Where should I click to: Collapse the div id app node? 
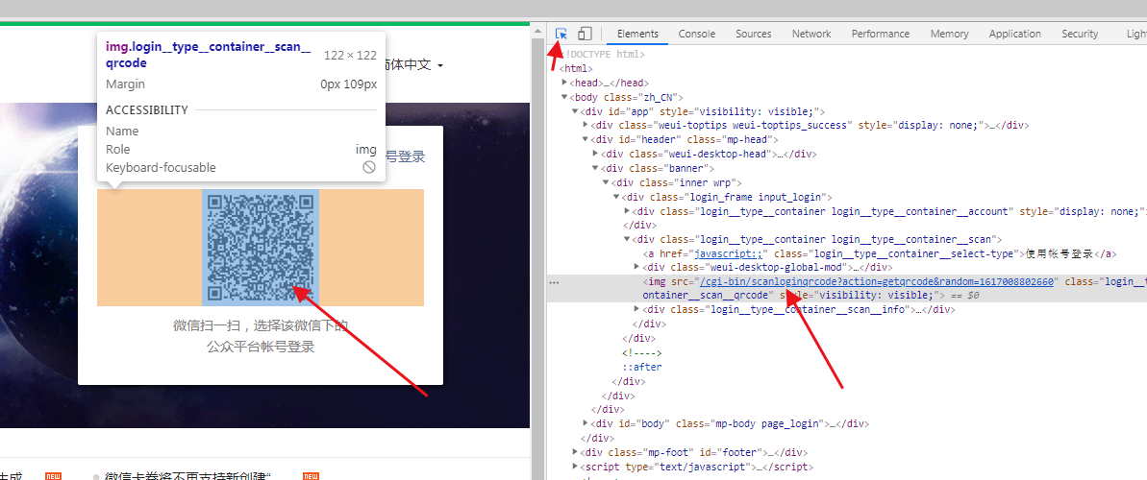click(x=575, y=111)
